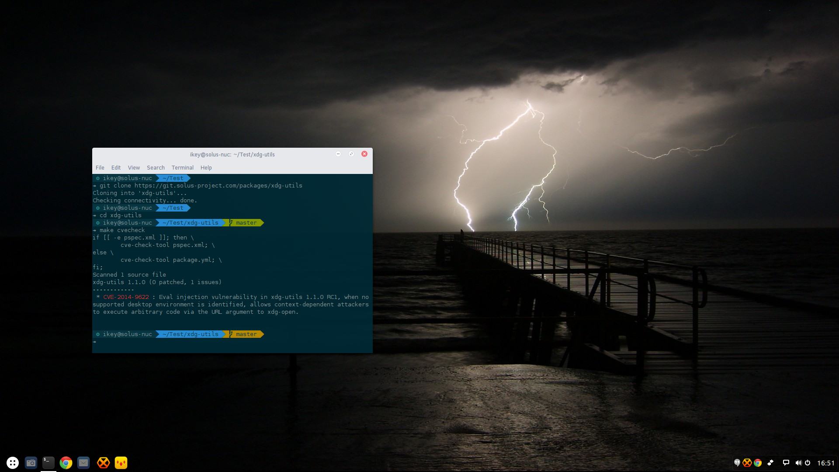Click the orange hexagon system tray icon

(747, 462)
